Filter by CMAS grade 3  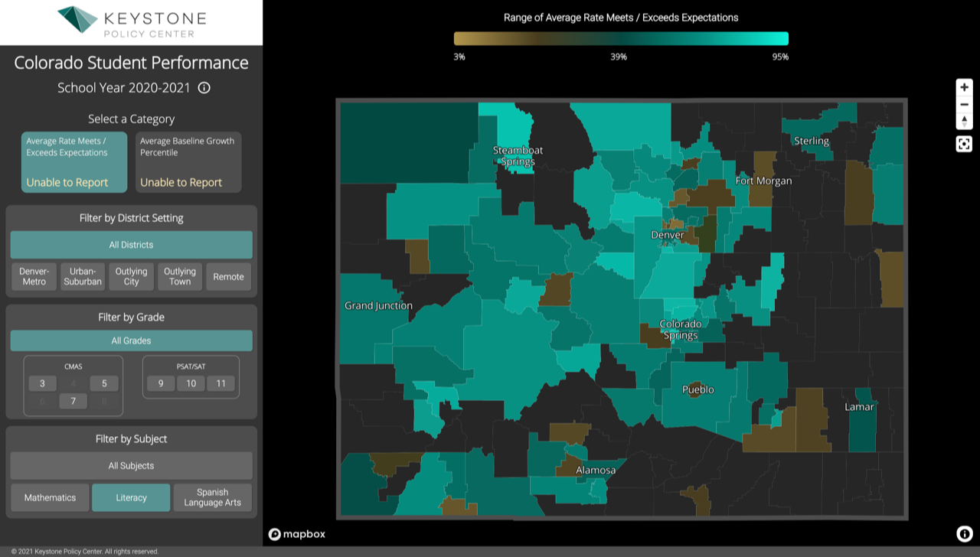(x=43, y=384)
